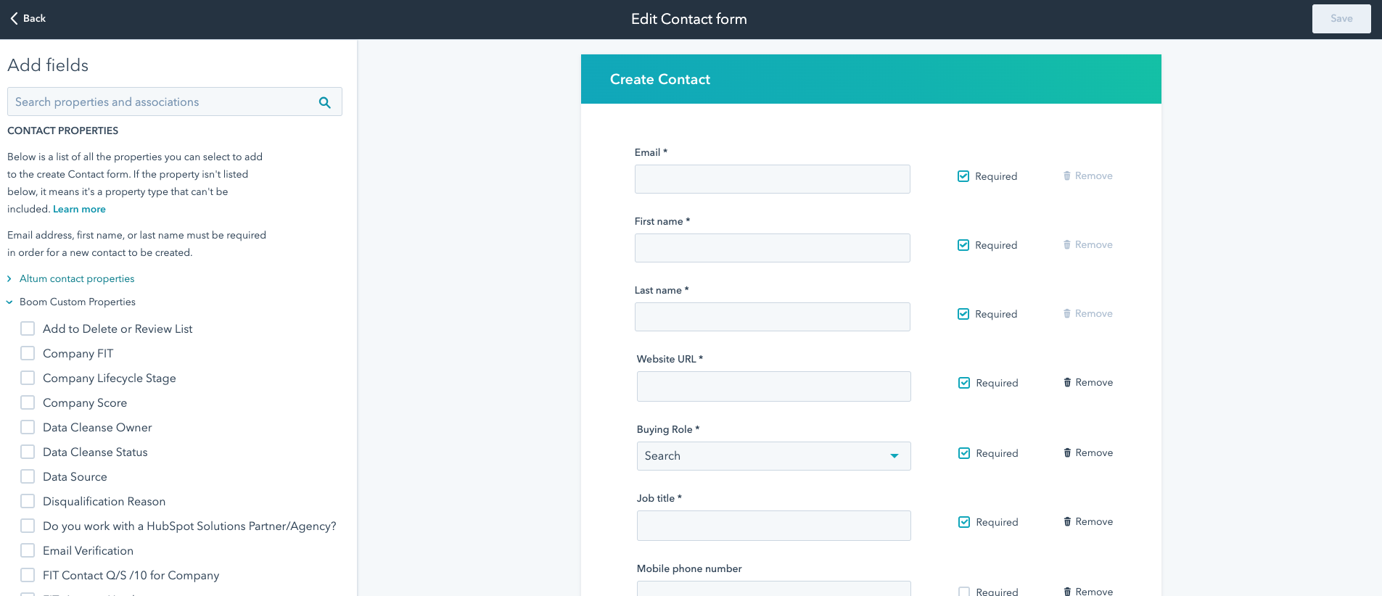The height and width of the screenshot is (596, 1382).
Task: Enable Required for Mobile phone number
Action: 964,592
